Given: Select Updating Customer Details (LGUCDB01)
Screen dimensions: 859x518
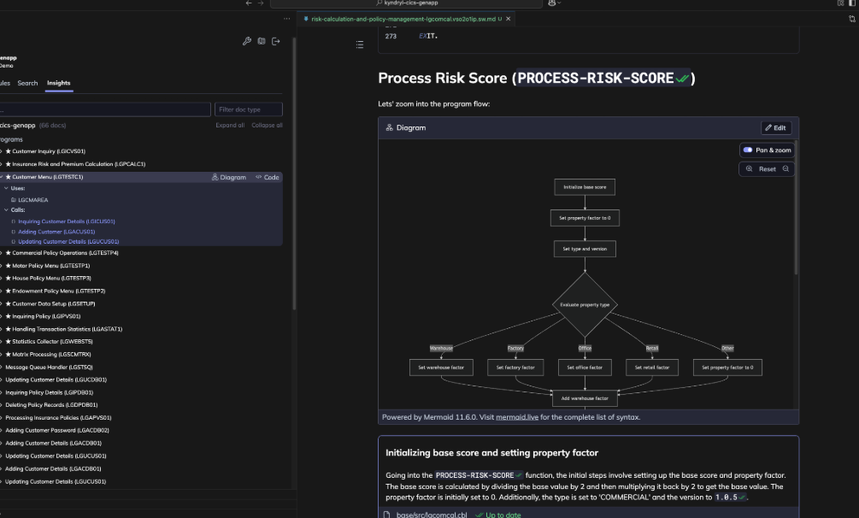Looking at the screenshot, I should 56,380.
